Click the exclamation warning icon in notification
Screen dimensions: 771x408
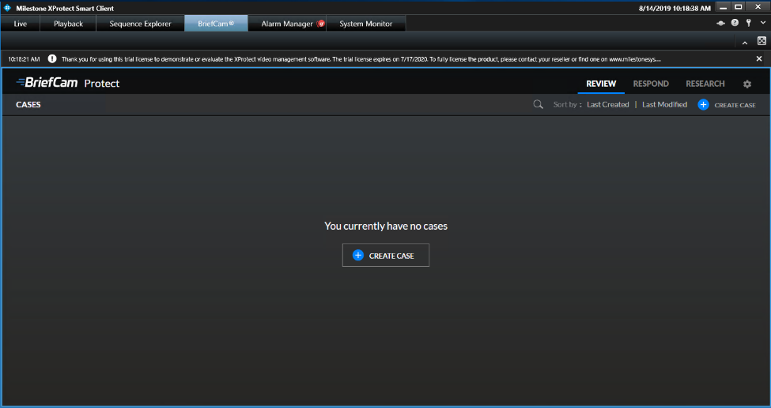click(52, 58)
